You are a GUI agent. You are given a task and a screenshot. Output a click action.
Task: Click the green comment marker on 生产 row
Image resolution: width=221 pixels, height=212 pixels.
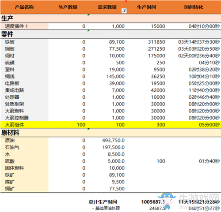pyautogui.click(x=88, y=15)
